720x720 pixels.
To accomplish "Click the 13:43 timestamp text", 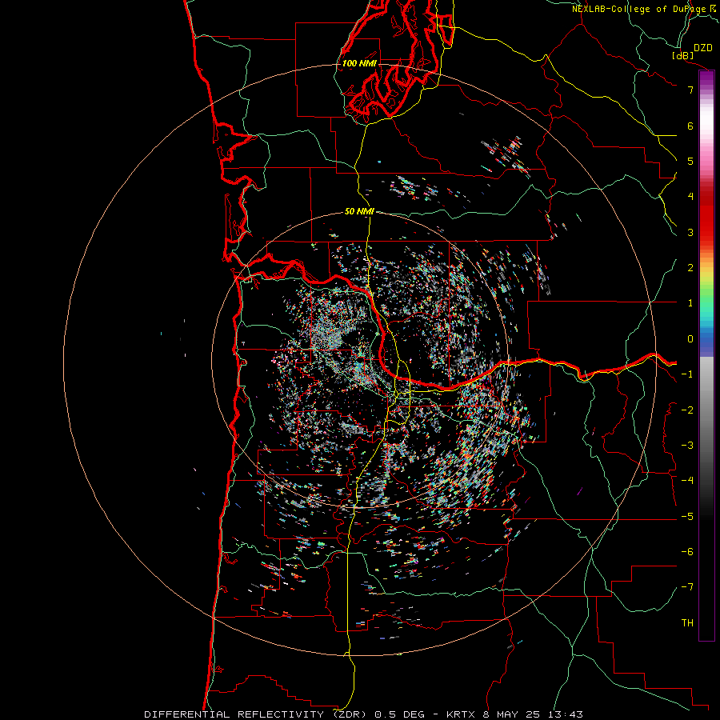I will (566, 714).
